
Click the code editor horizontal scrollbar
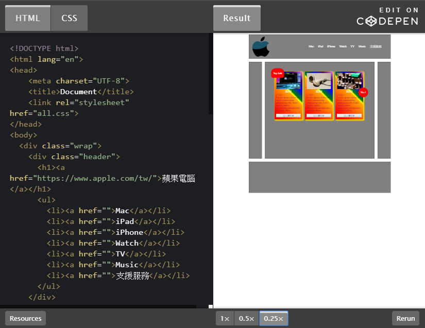pos(98,306)
